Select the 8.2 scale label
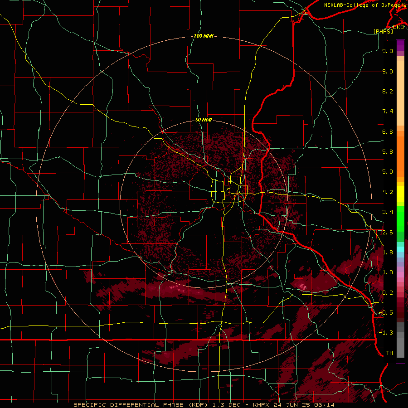408x408 pixels. 388,91
